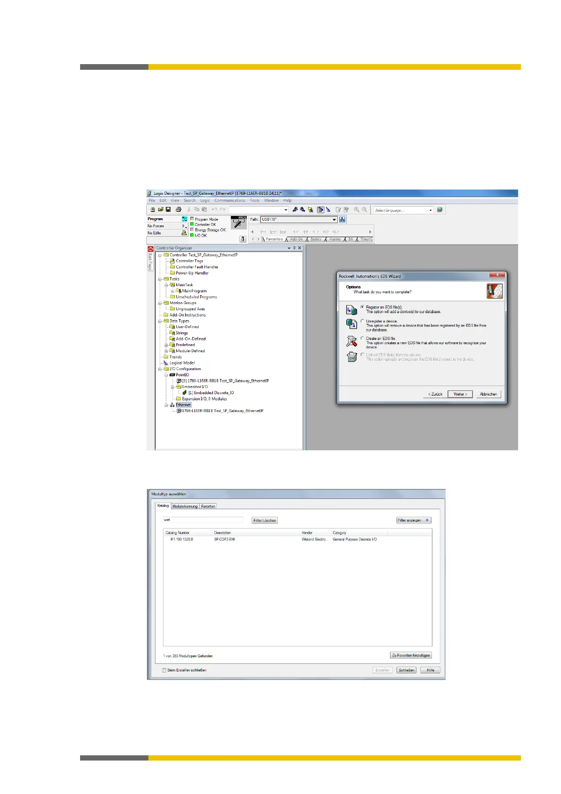Click the Upload EDS file icon in the wizard
Viewport: 561px width, 794px height.
point(351,357)
